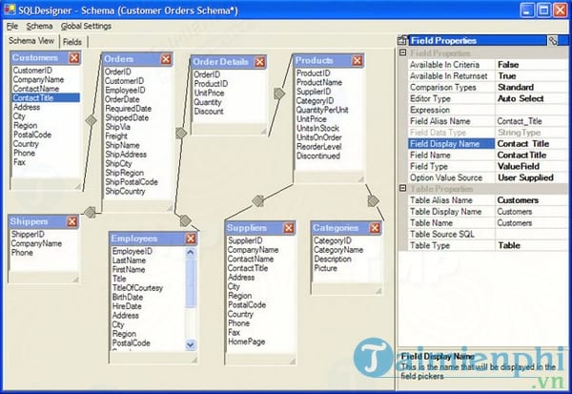Select HomePage field in Suppliers table

[247, 342]
